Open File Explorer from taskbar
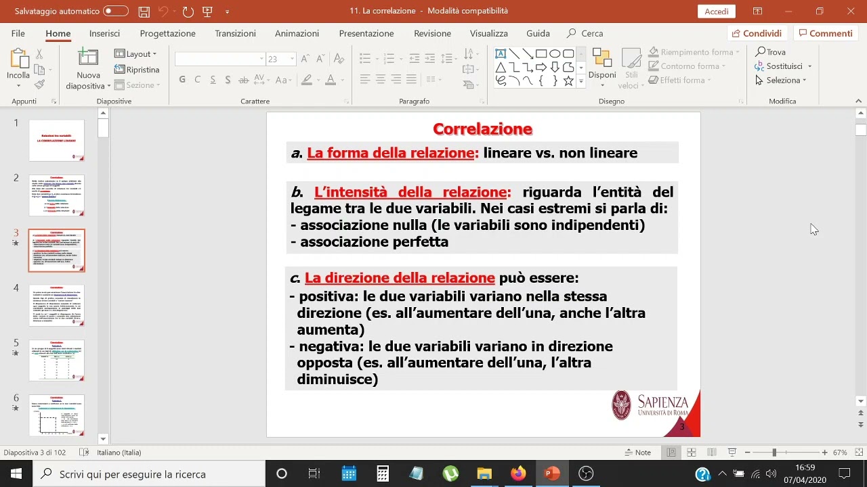Image resolution: width=867 pixels, height=487 pixels. tap(484, 473)
